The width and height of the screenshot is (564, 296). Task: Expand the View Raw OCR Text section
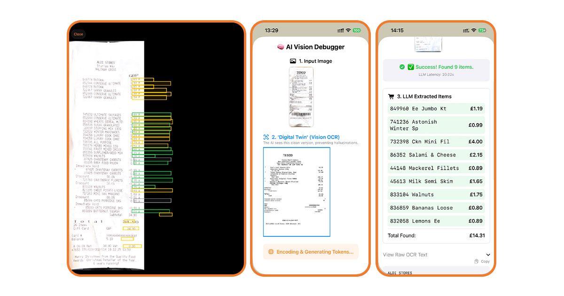[406, 254]
